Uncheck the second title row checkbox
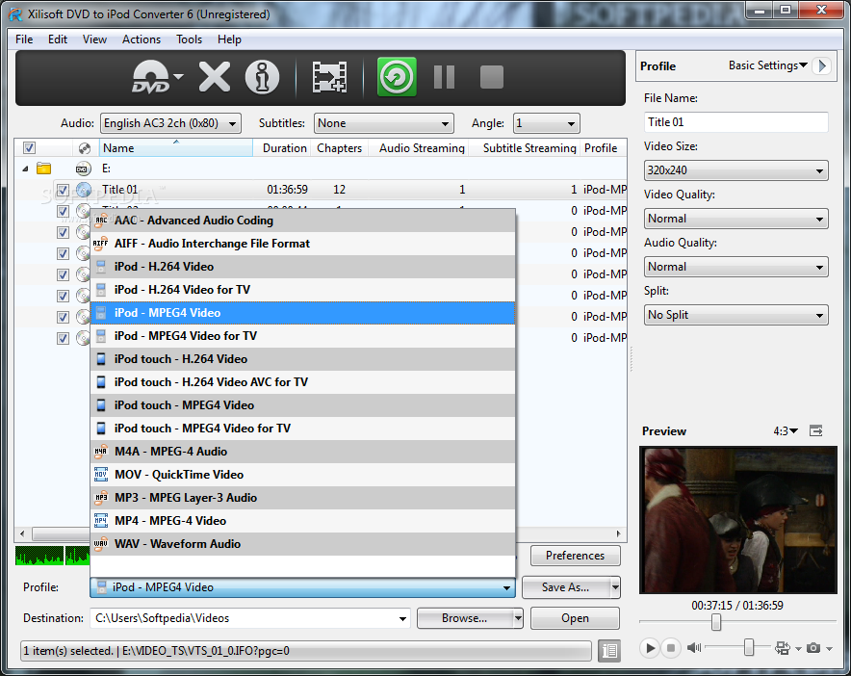Screen dimensions: 851x676 coord(63,211)
